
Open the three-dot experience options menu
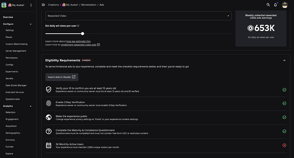click(31, 5)
